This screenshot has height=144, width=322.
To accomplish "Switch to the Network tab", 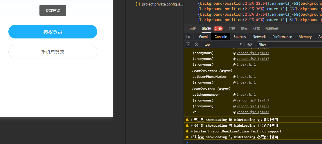I will pyautogui.click(x=259, y=37).
